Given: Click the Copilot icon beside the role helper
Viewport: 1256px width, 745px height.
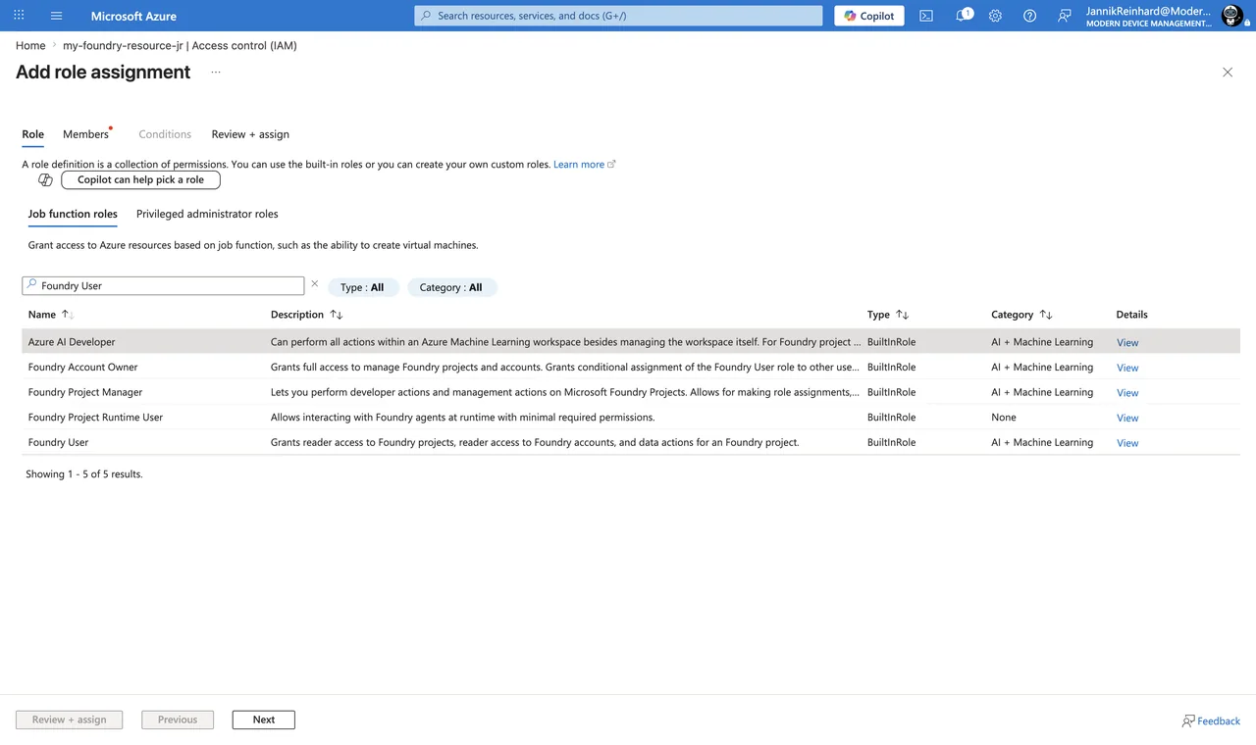Looking at the screenshot, I should tap(45, 180).
